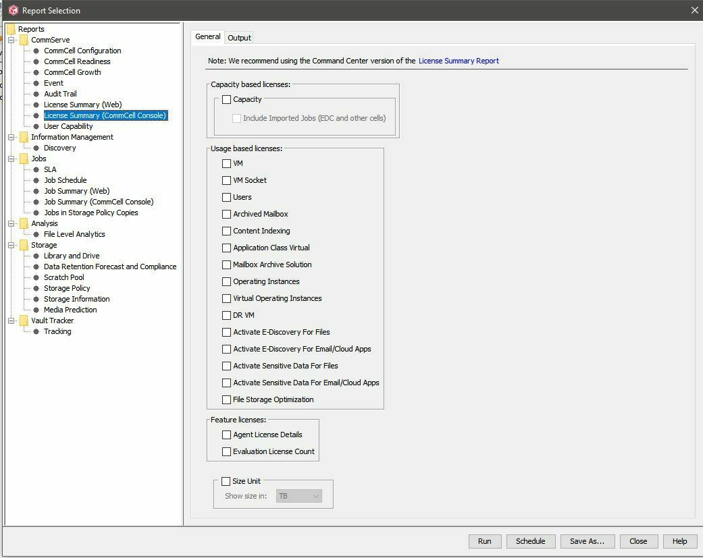Open the Output tab
703x558 pixels.
239,38
